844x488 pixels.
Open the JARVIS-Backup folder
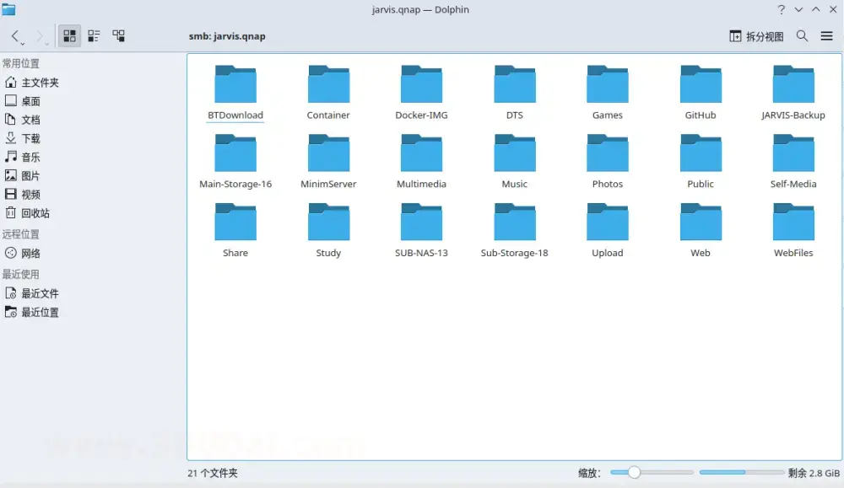(x=793, y=92)
